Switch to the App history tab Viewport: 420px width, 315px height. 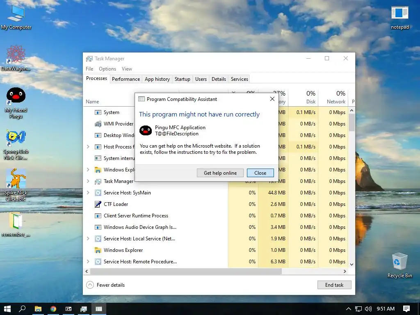pyautogui.click(x=157, y=79)
